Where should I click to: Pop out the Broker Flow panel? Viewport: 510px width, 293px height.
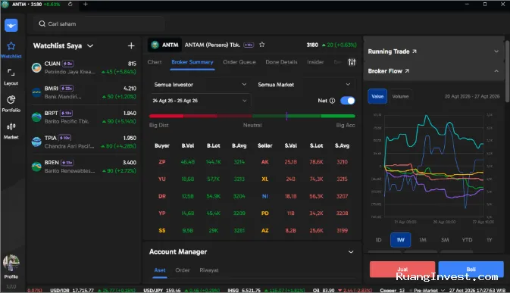[407, 71]
